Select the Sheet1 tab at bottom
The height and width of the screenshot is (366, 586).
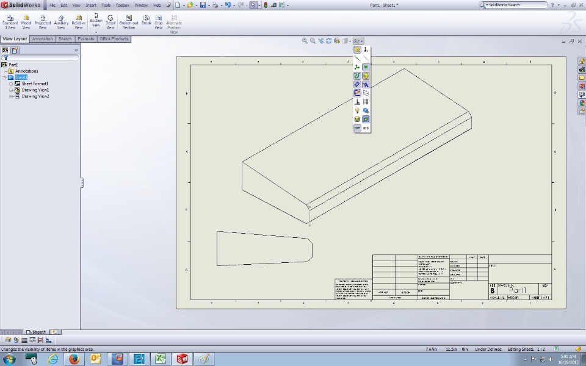36,332
